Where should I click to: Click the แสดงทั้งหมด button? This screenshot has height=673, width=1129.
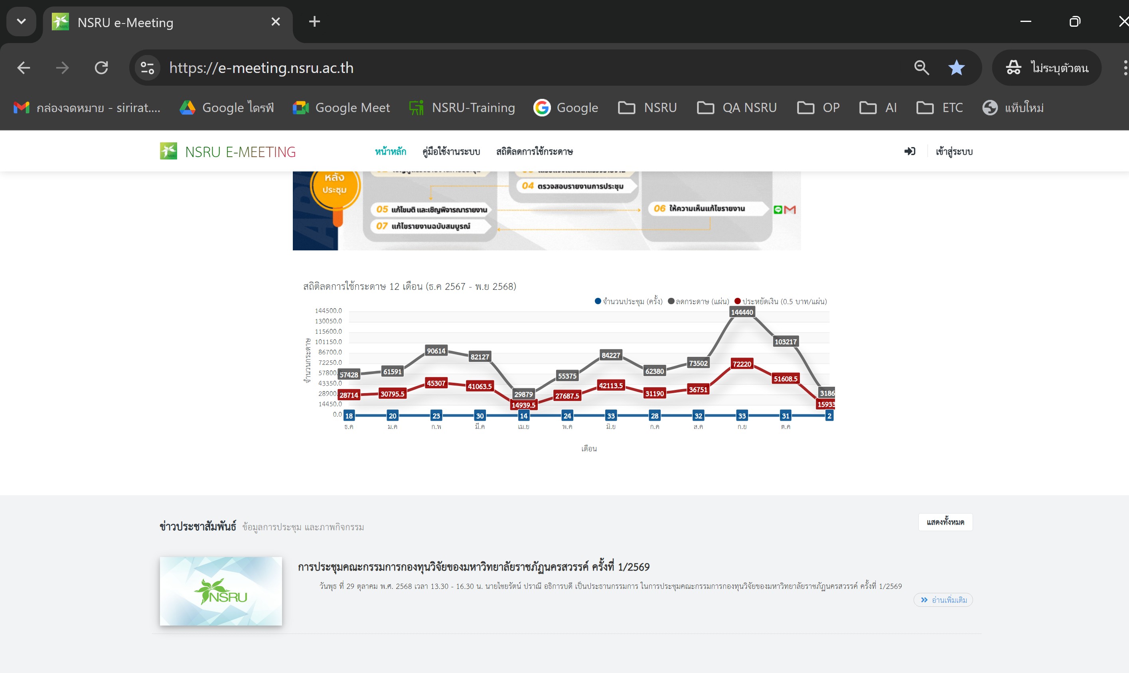(945, 522)
